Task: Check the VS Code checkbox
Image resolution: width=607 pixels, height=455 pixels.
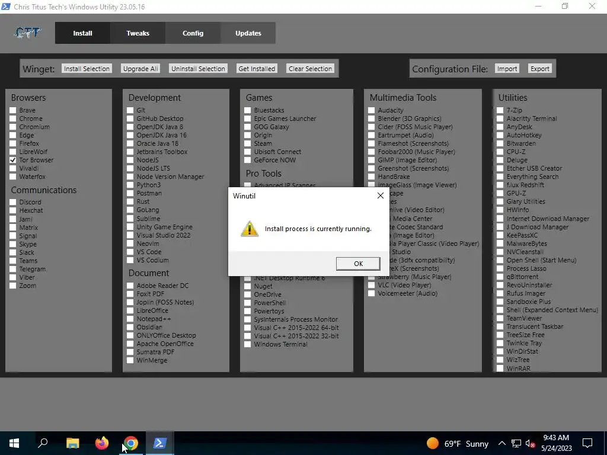Action: [130, 252]
